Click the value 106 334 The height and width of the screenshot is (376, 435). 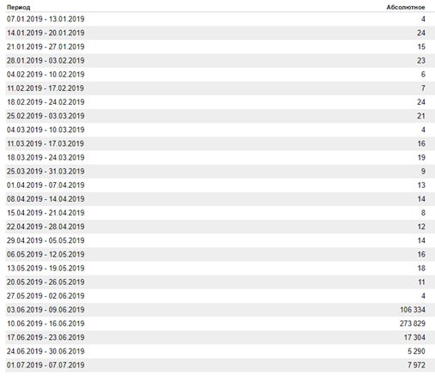[x=413, y=310]
